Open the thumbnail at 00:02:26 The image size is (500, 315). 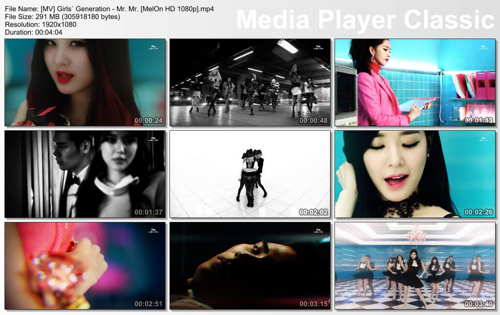coord(415,174)
